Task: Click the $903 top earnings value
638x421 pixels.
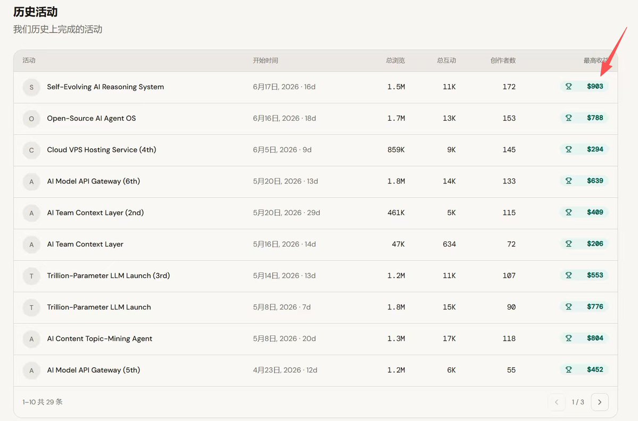Action: coord(595,86)
